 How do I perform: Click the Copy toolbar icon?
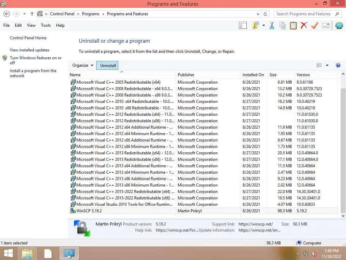point(282,25)
